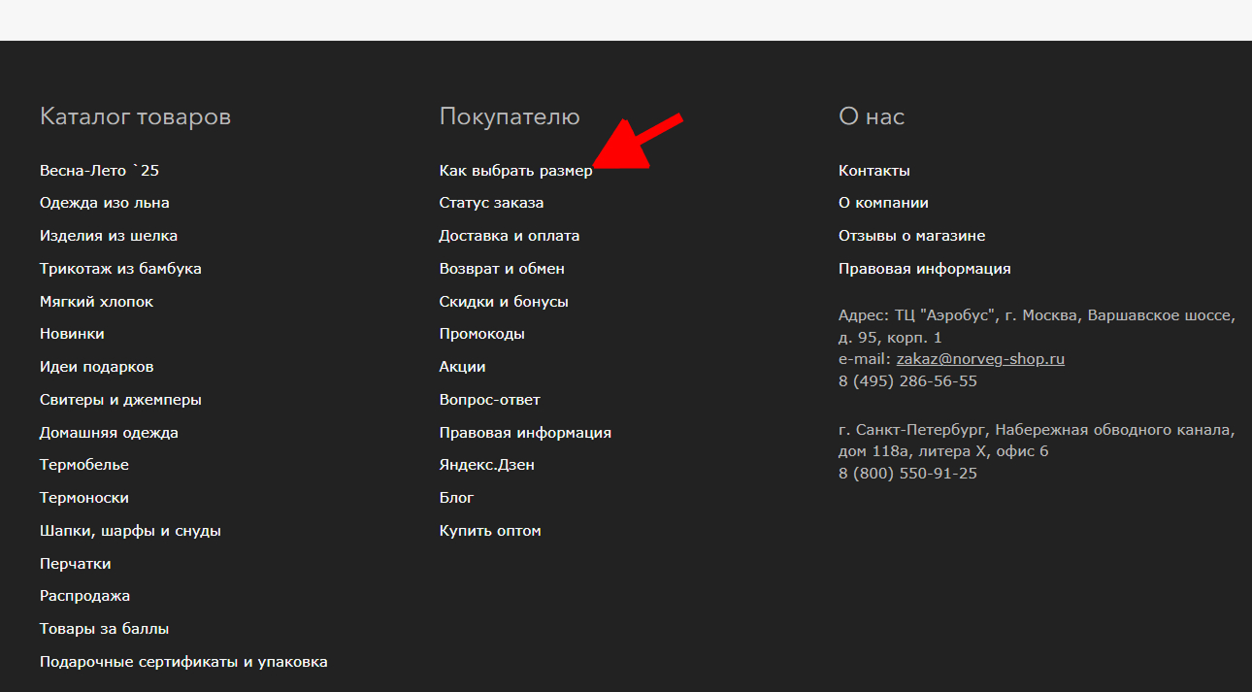Open the 'Распродажа' category

[84, 596]
